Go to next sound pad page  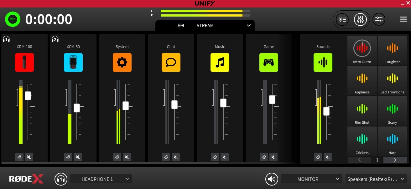pos(395,160)
